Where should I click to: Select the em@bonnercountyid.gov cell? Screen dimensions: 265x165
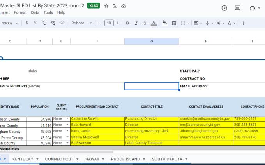click(206, 125)
